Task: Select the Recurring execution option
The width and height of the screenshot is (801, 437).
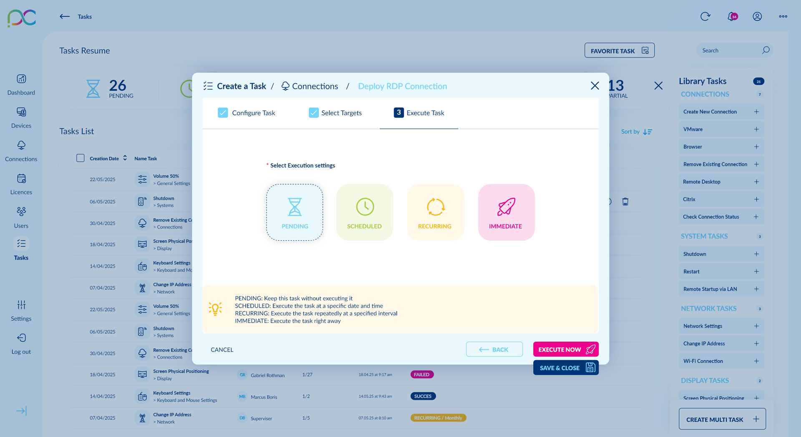Action: pyautogui.click(x=435, y=212)
